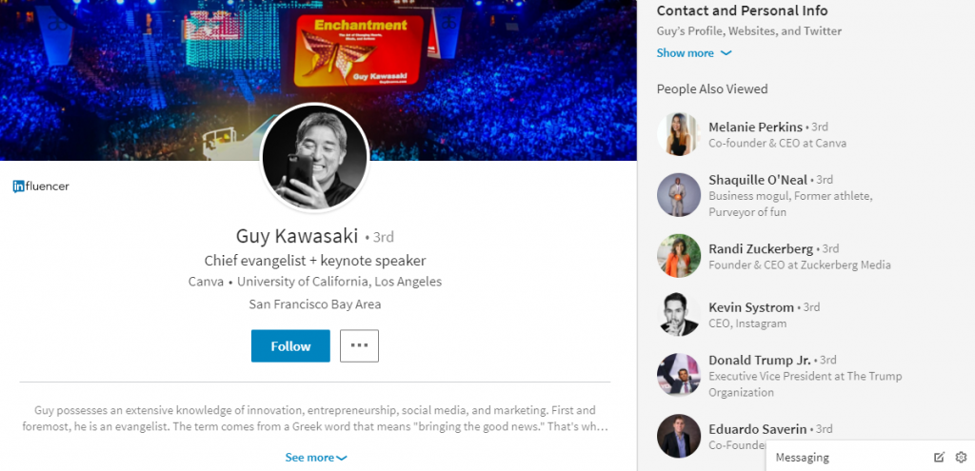
Task: Open Donald Trump Jr.'s profile name link
Action: [760, 360]
